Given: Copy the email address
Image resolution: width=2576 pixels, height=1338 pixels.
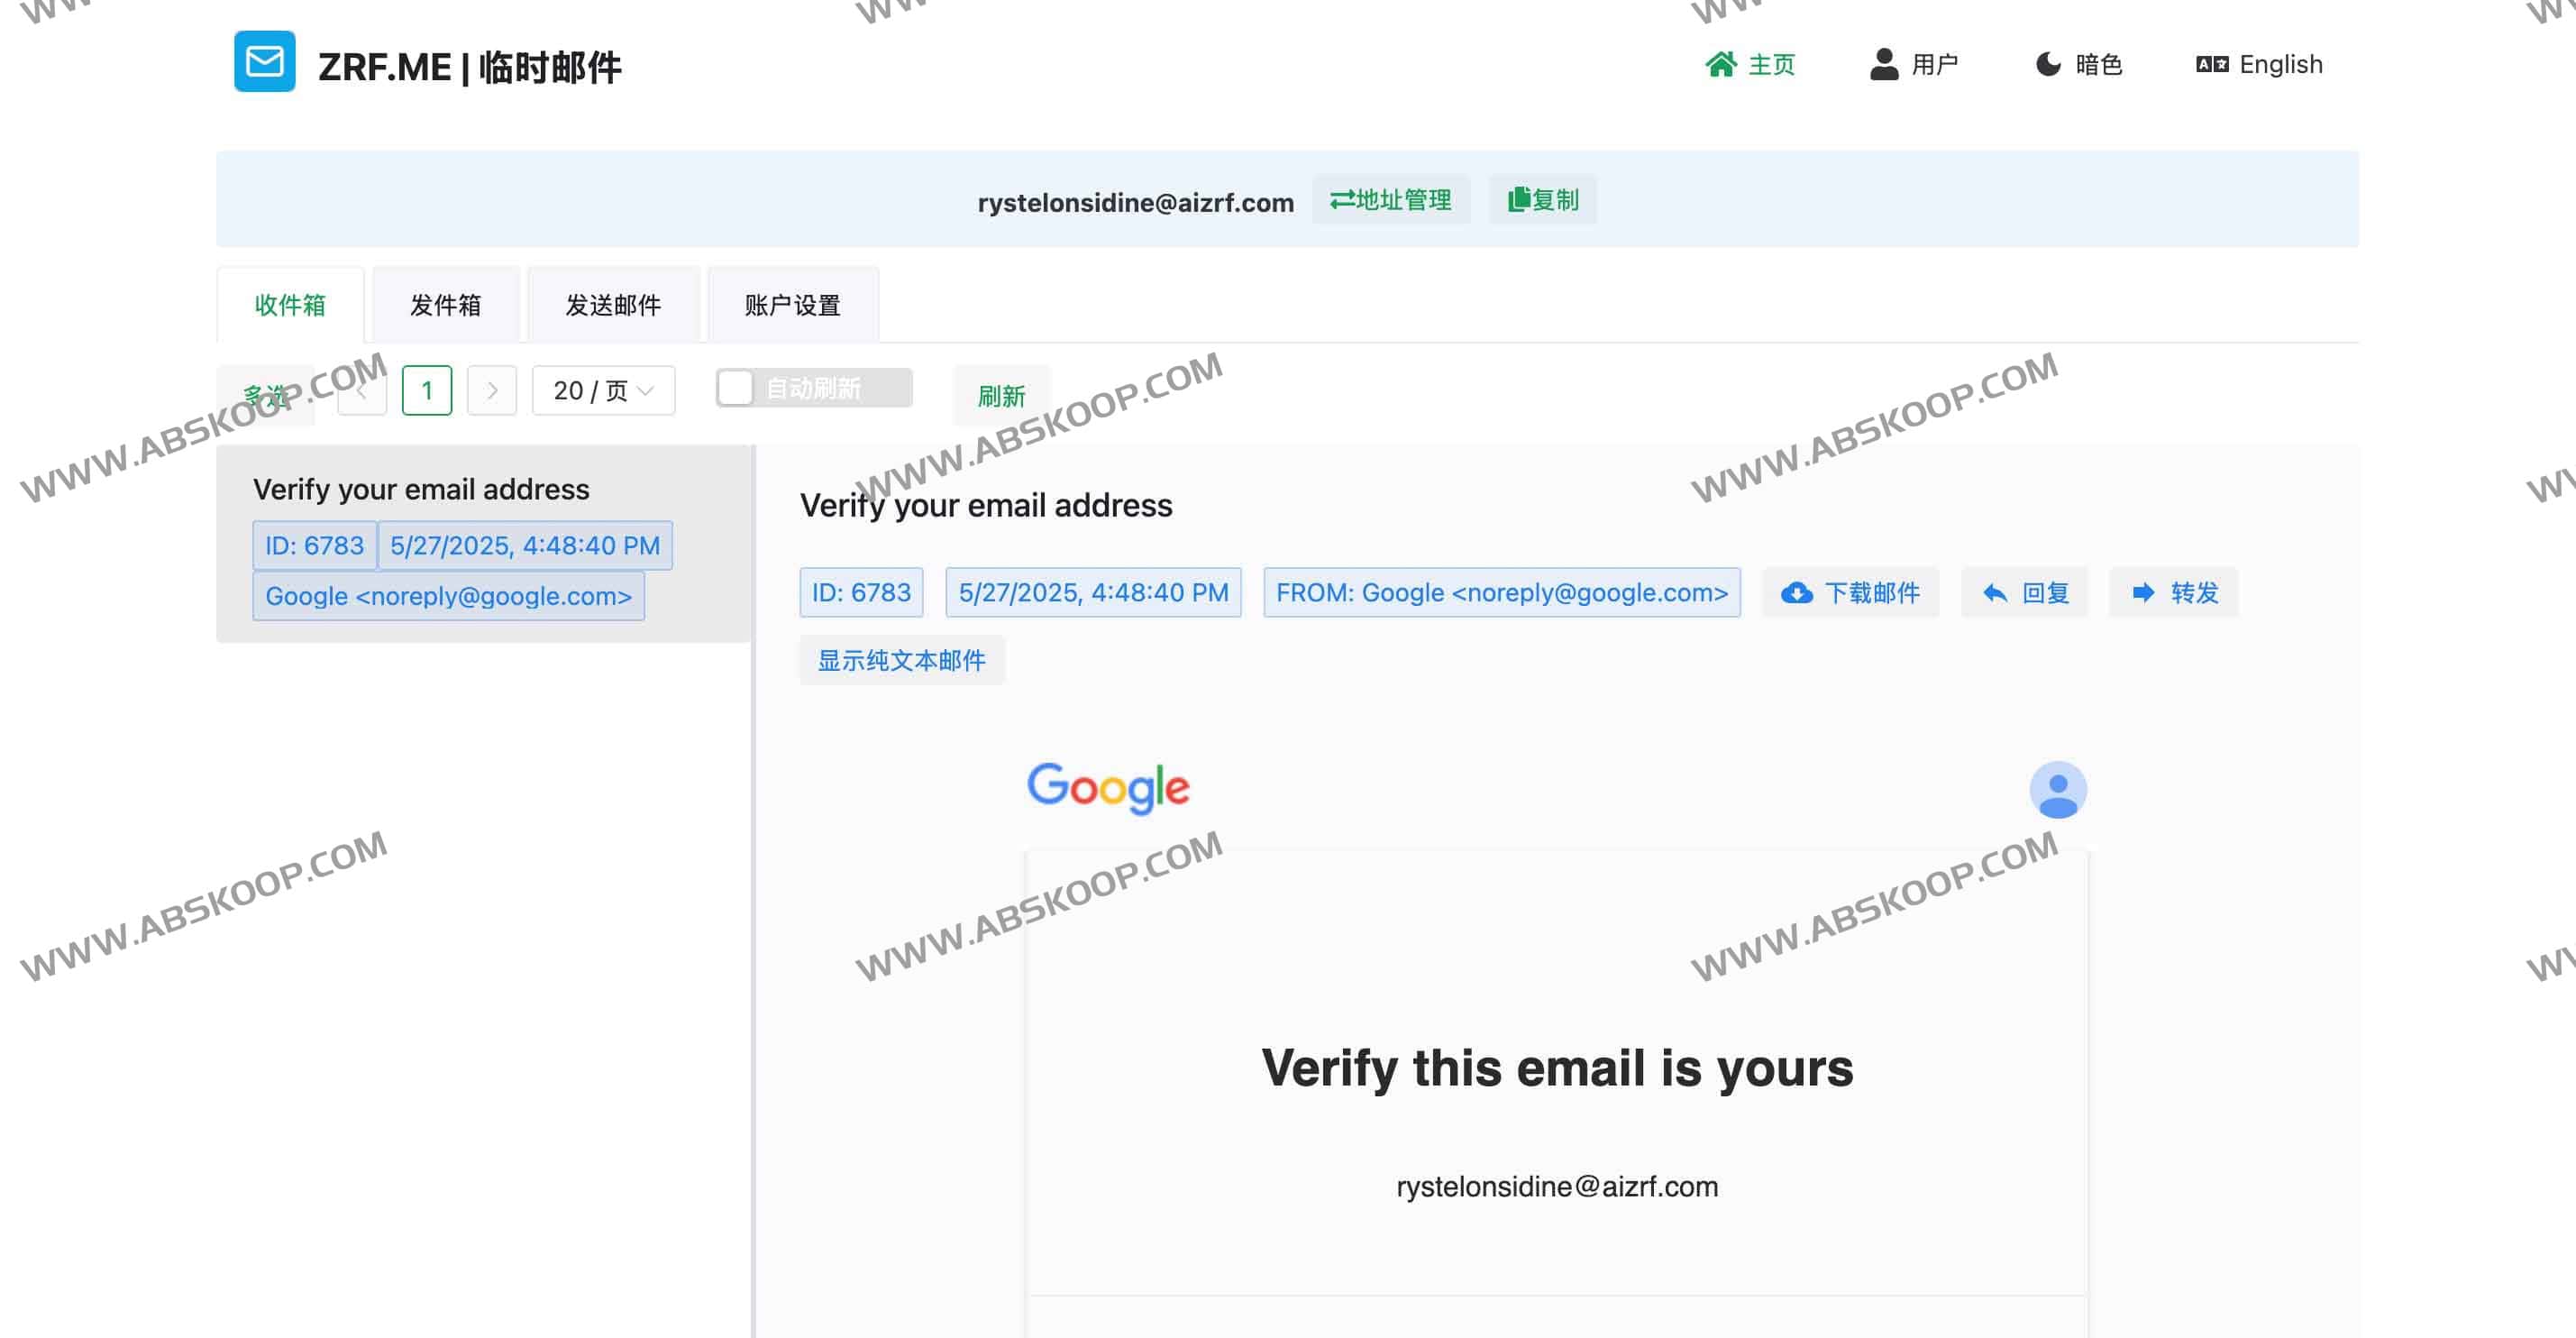Looking at the screenshot, I should pyautogui.click(x=1542, y=201).
